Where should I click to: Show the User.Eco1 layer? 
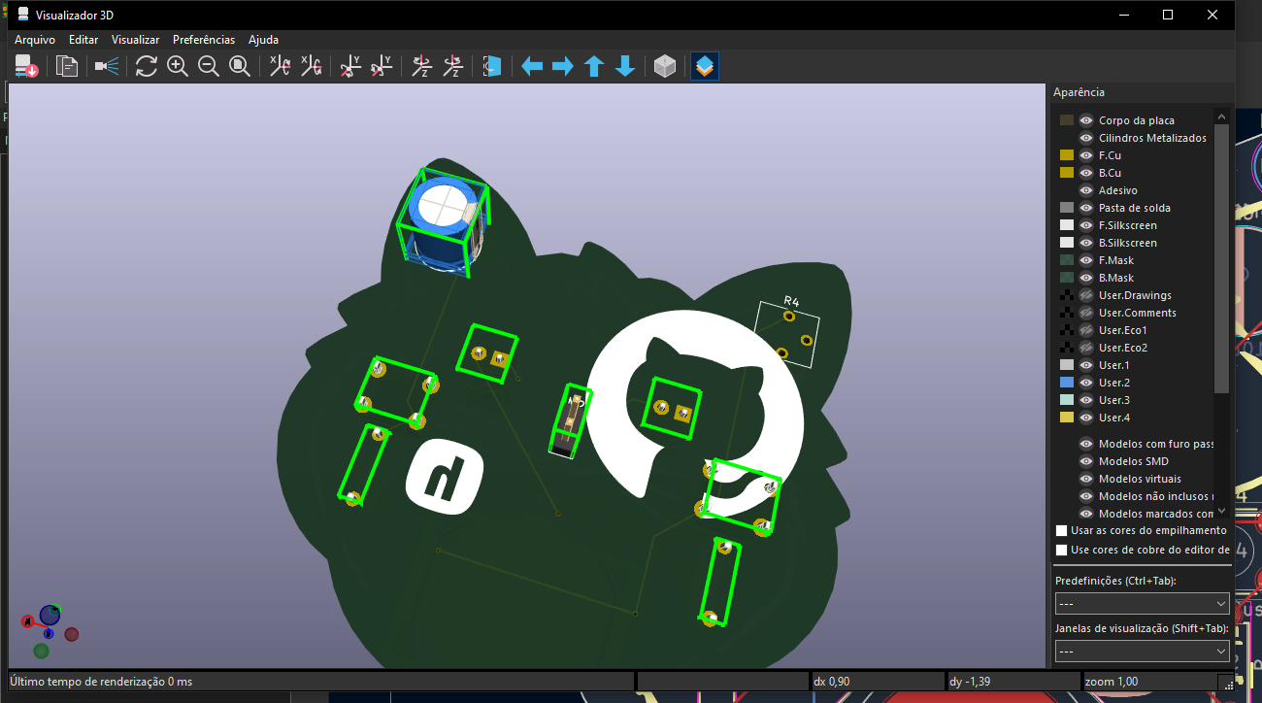tap(1086, 330)
